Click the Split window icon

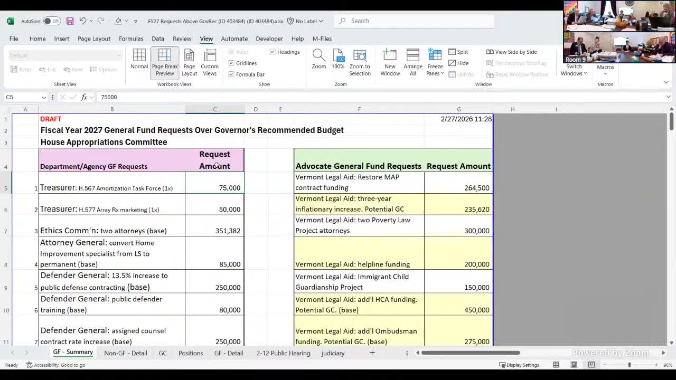452,52
